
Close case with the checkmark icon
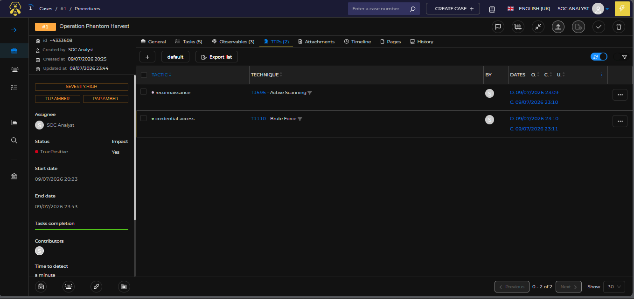click(599, 27)
